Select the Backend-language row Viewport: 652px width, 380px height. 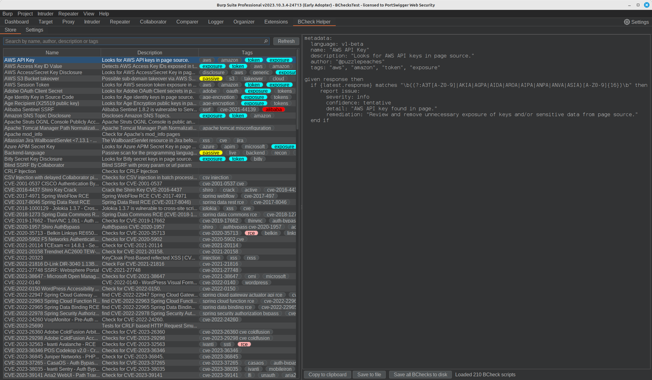click(x=149, y=153)
